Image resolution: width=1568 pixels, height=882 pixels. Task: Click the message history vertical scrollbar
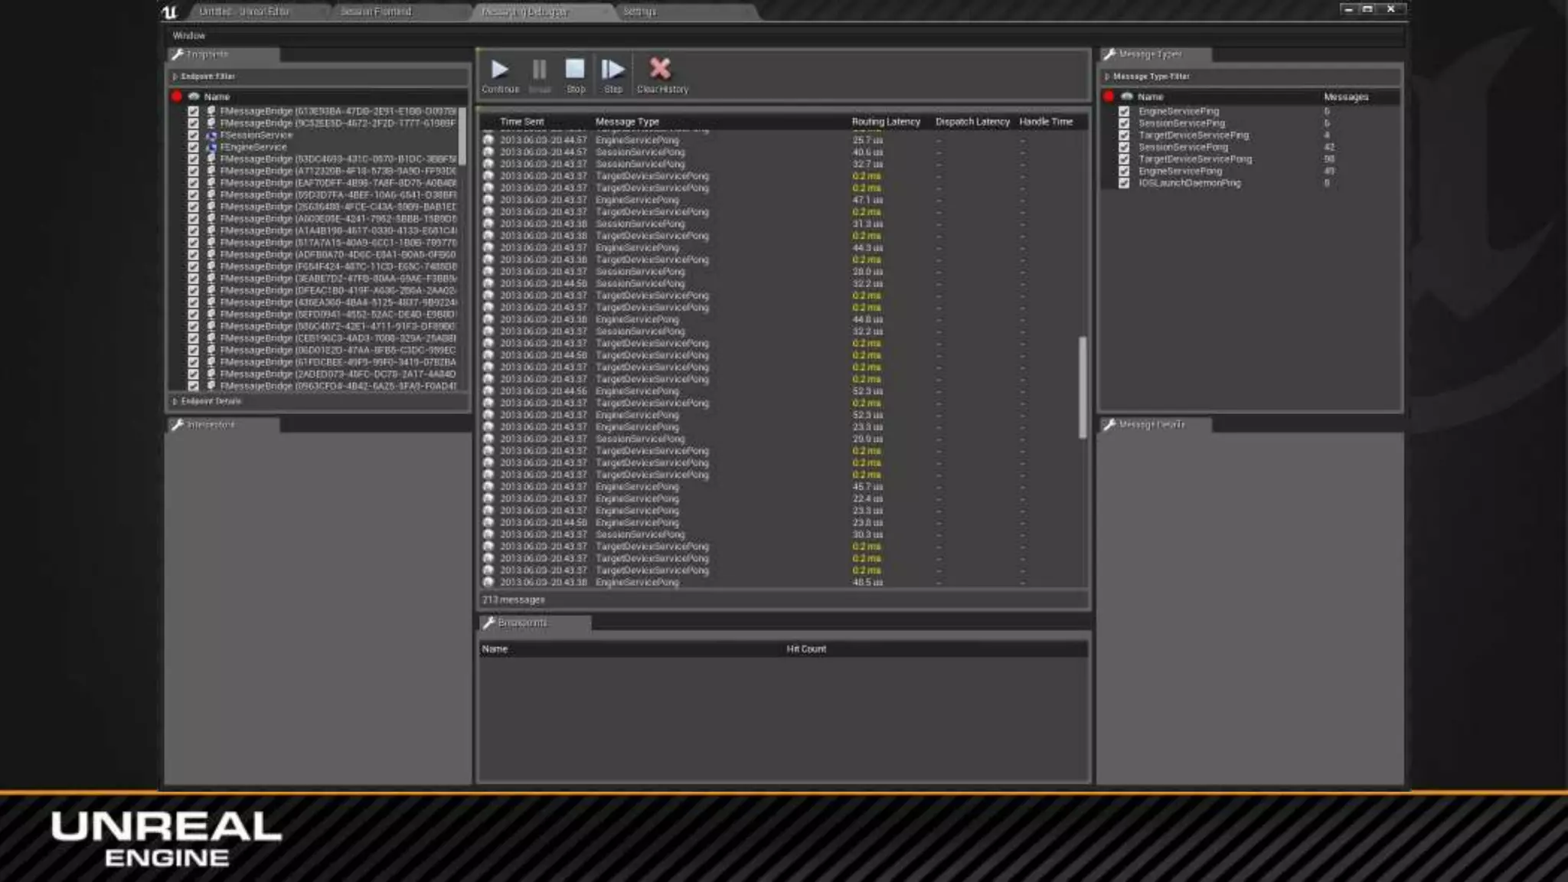click(x=1082, y=387)
